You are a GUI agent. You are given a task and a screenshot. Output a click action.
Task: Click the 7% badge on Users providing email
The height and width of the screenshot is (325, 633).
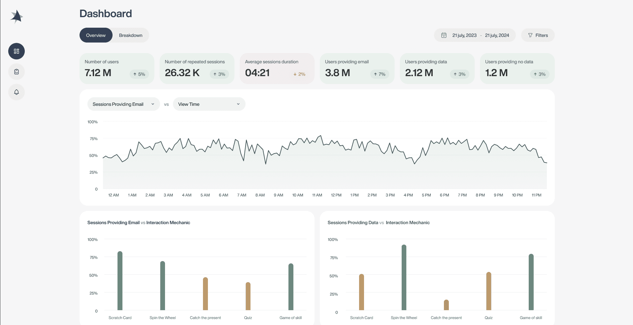[380, 74]
